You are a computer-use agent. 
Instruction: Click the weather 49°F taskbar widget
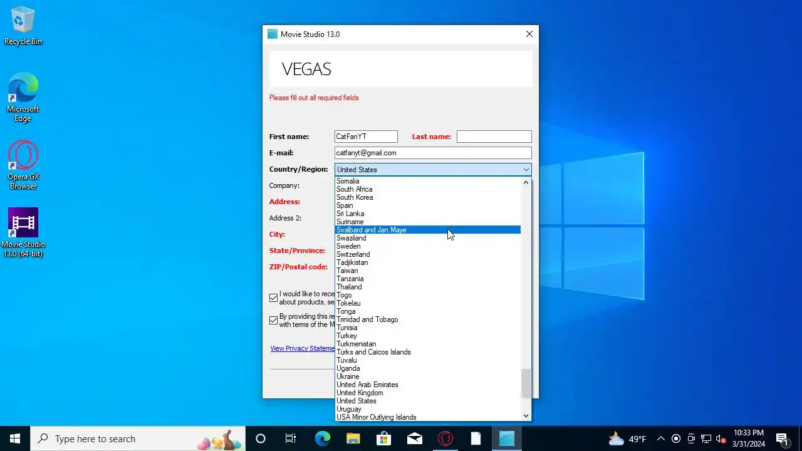click(628, 438)
